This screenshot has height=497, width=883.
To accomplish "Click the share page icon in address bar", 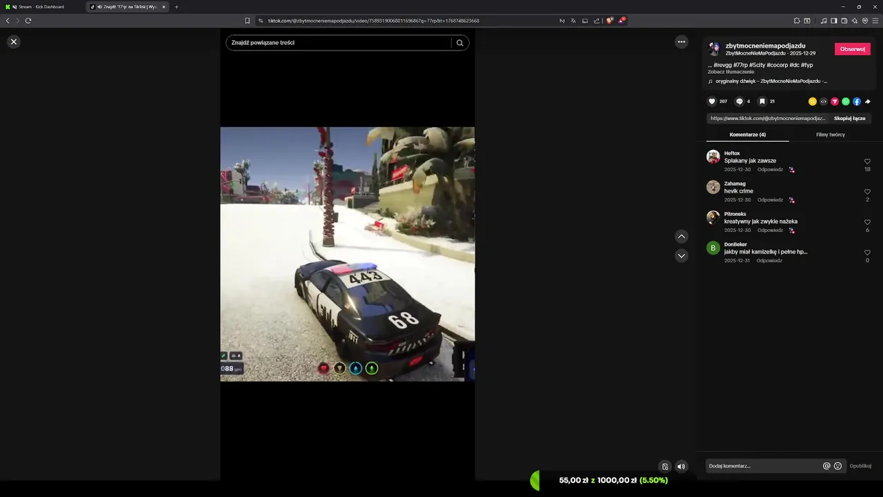I will tap(597, 21).
